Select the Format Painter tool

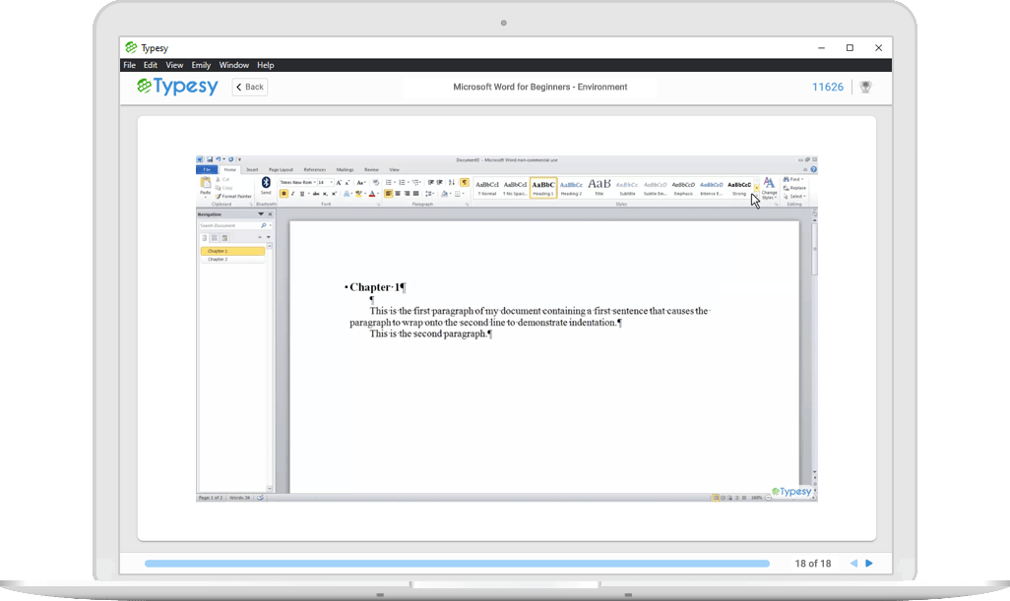(233, 197)
